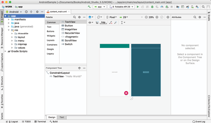Click the Collapse All icon in Project panel
This screenshot has width=211, height=123.
pos(31,12)
